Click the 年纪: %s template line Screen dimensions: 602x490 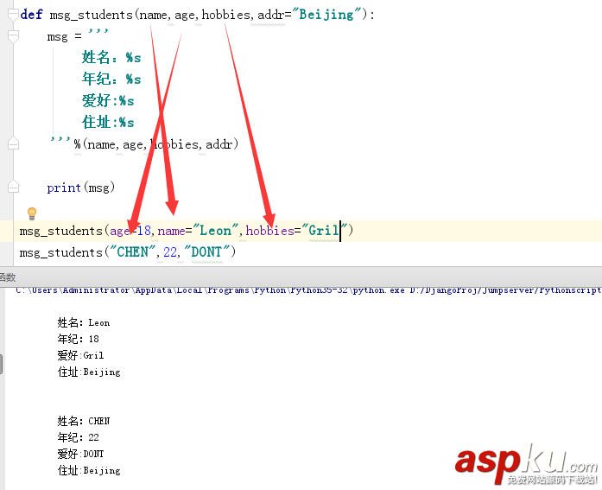click(111, 80)
